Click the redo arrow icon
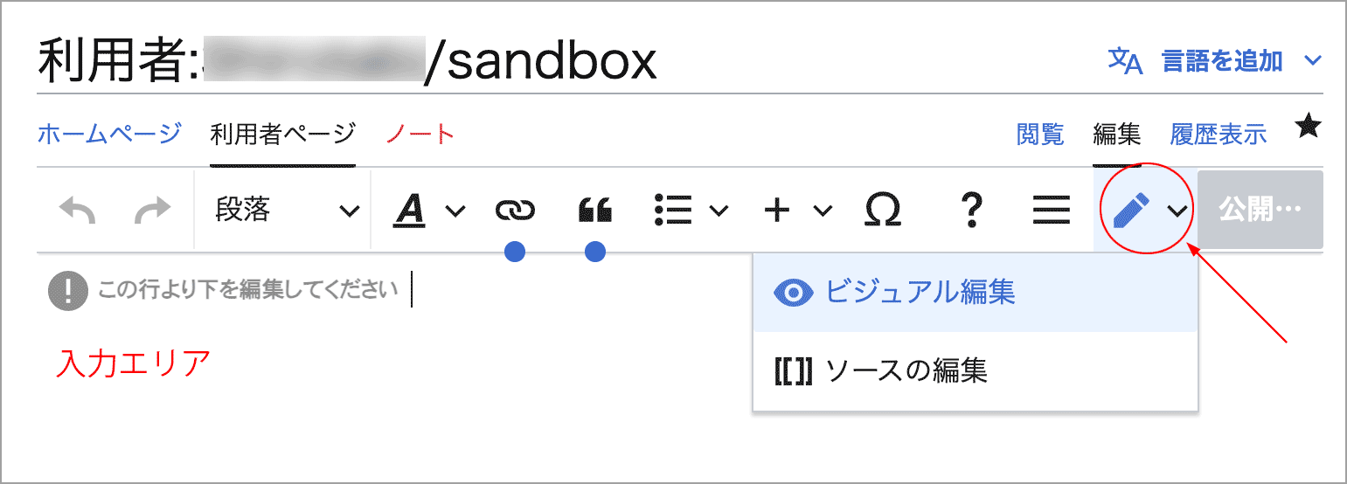The height and width of the screenshot is (484, 1347). coord(152,211)
